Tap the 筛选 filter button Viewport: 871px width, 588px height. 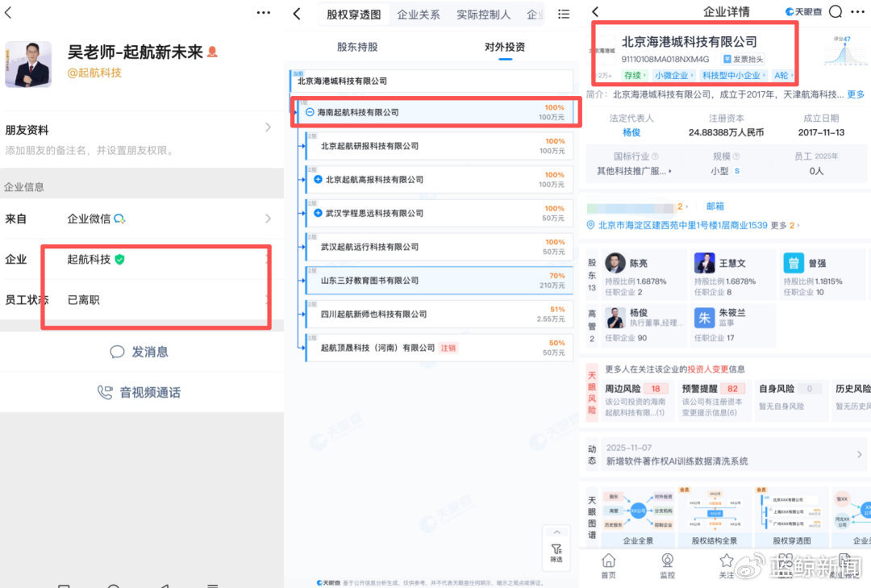(556, 553)
